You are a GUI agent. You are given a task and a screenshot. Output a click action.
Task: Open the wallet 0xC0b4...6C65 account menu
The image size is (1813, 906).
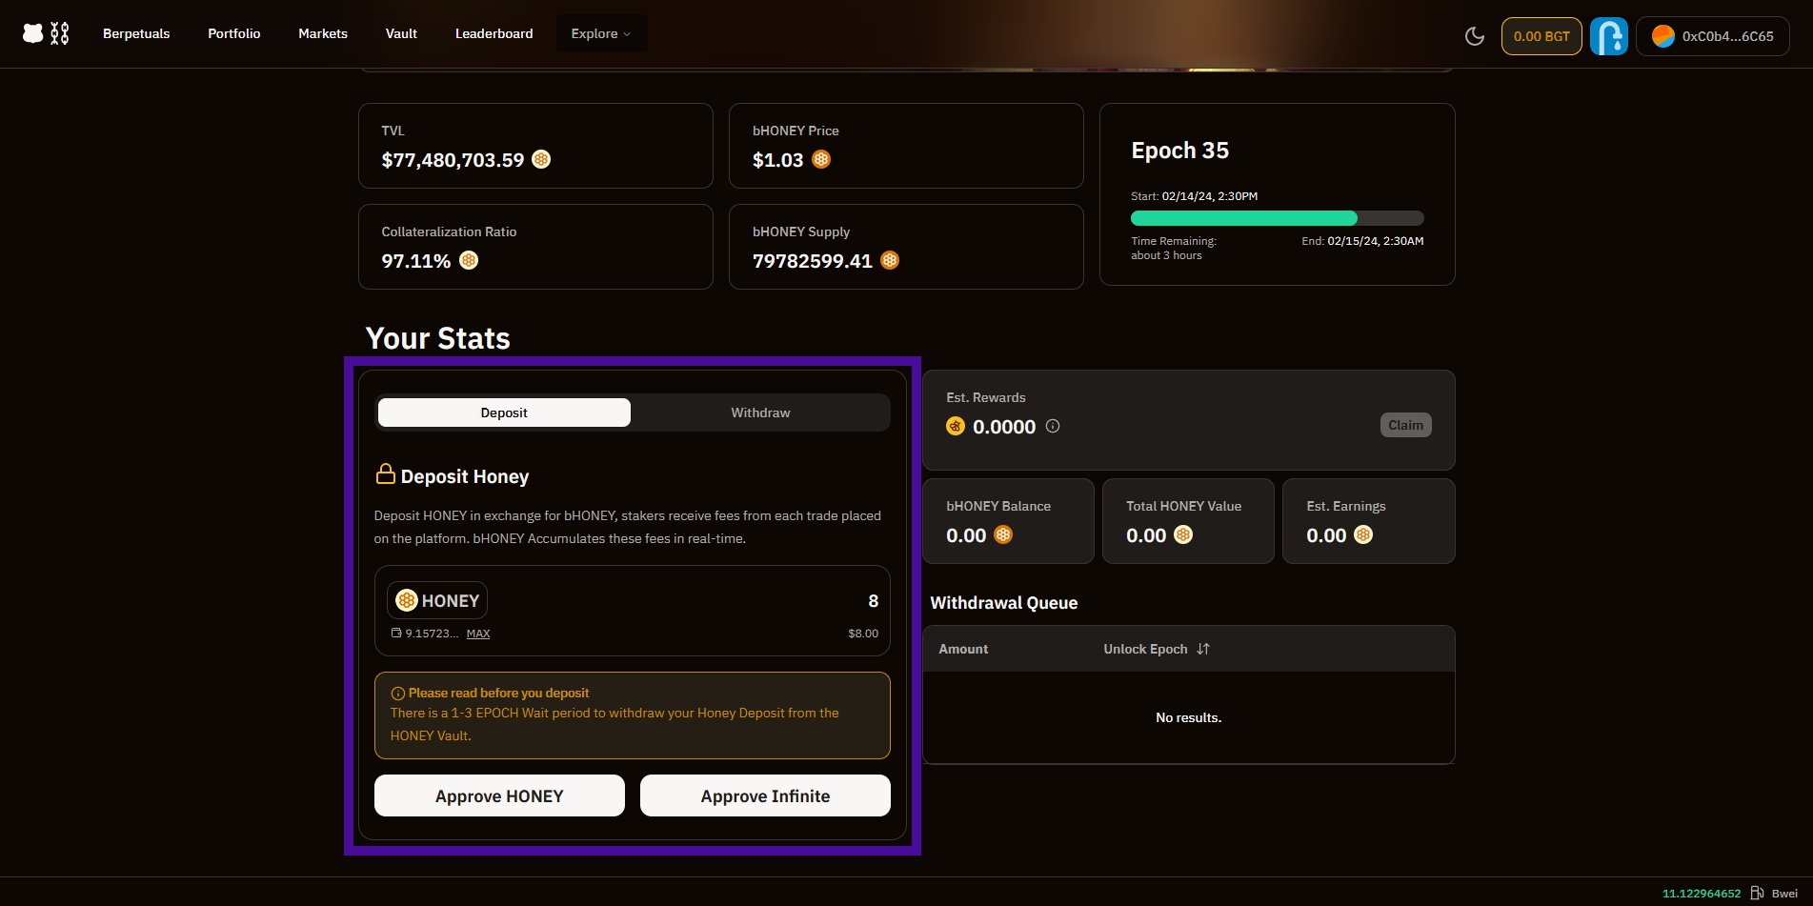pyautogui.click(x=1712, y=36)
